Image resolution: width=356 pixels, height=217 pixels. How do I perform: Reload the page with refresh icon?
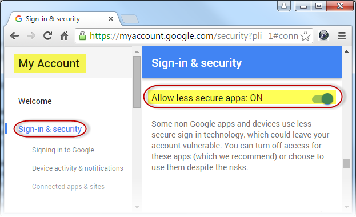point(47,35)
